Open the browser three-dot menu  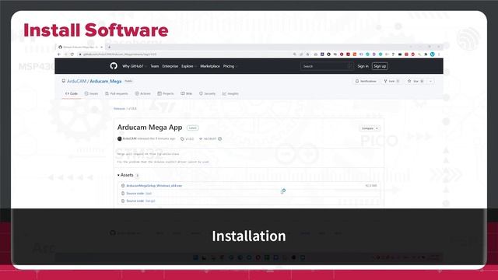pos(439,54)
